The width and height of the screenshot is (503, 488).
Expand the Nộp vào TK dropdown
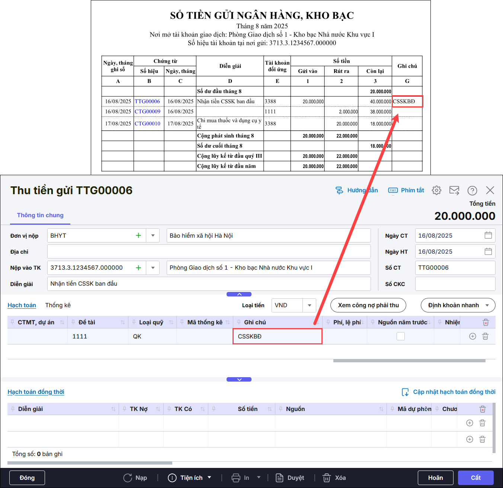[153, 268]
